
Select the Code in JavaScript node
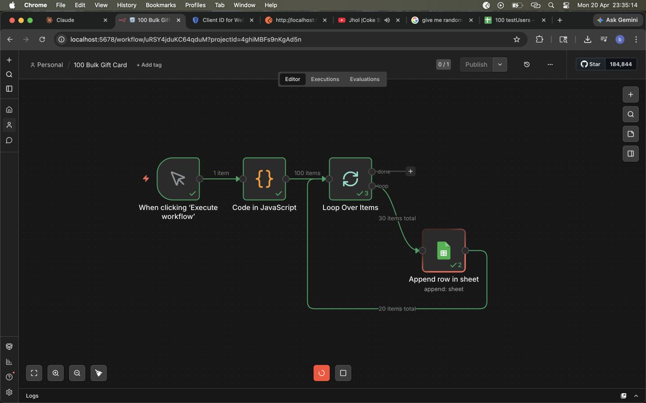tap(264, 178)
